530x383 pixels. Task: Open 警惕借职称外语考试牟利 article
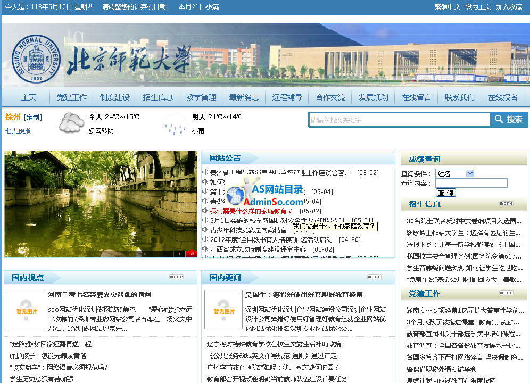click(441, 369)
